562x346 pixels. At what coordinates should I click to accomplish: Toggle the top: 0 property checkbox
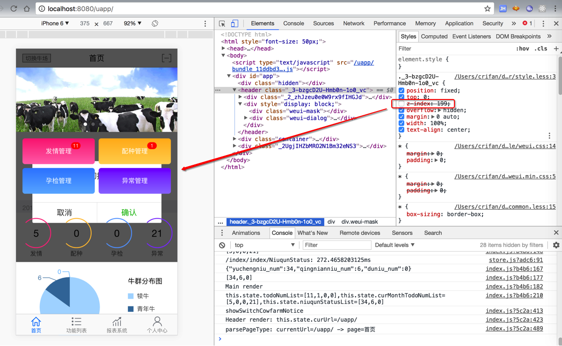pos(401,97)
